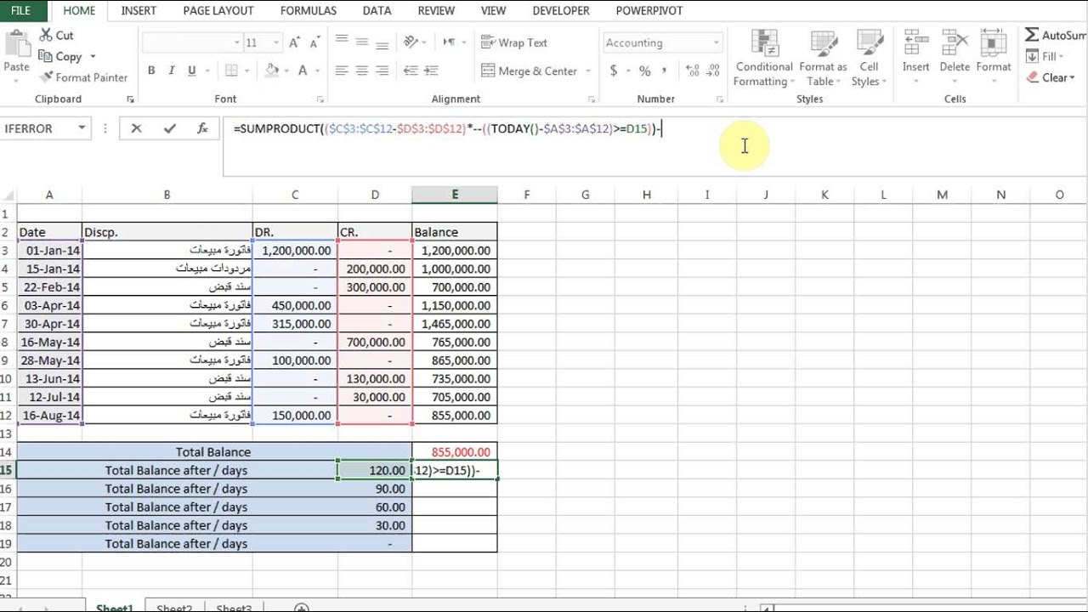Apply percent style format

(x=644, y=71)
